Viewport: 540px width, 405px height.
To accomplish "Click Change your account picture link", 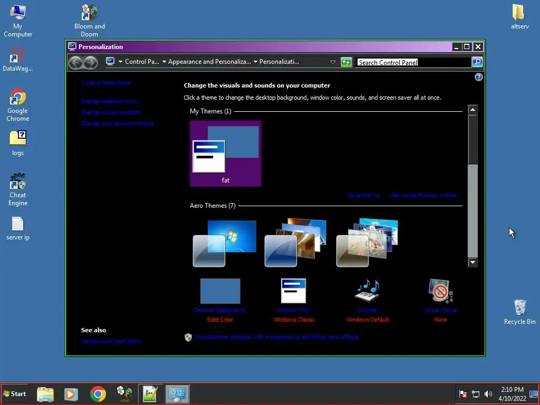I will [x=118, y=123].
